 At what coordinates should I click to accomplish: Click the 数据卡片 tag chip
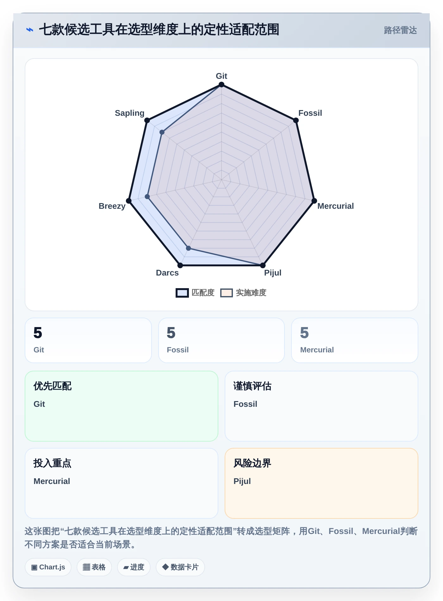click(x=180, y=567)
